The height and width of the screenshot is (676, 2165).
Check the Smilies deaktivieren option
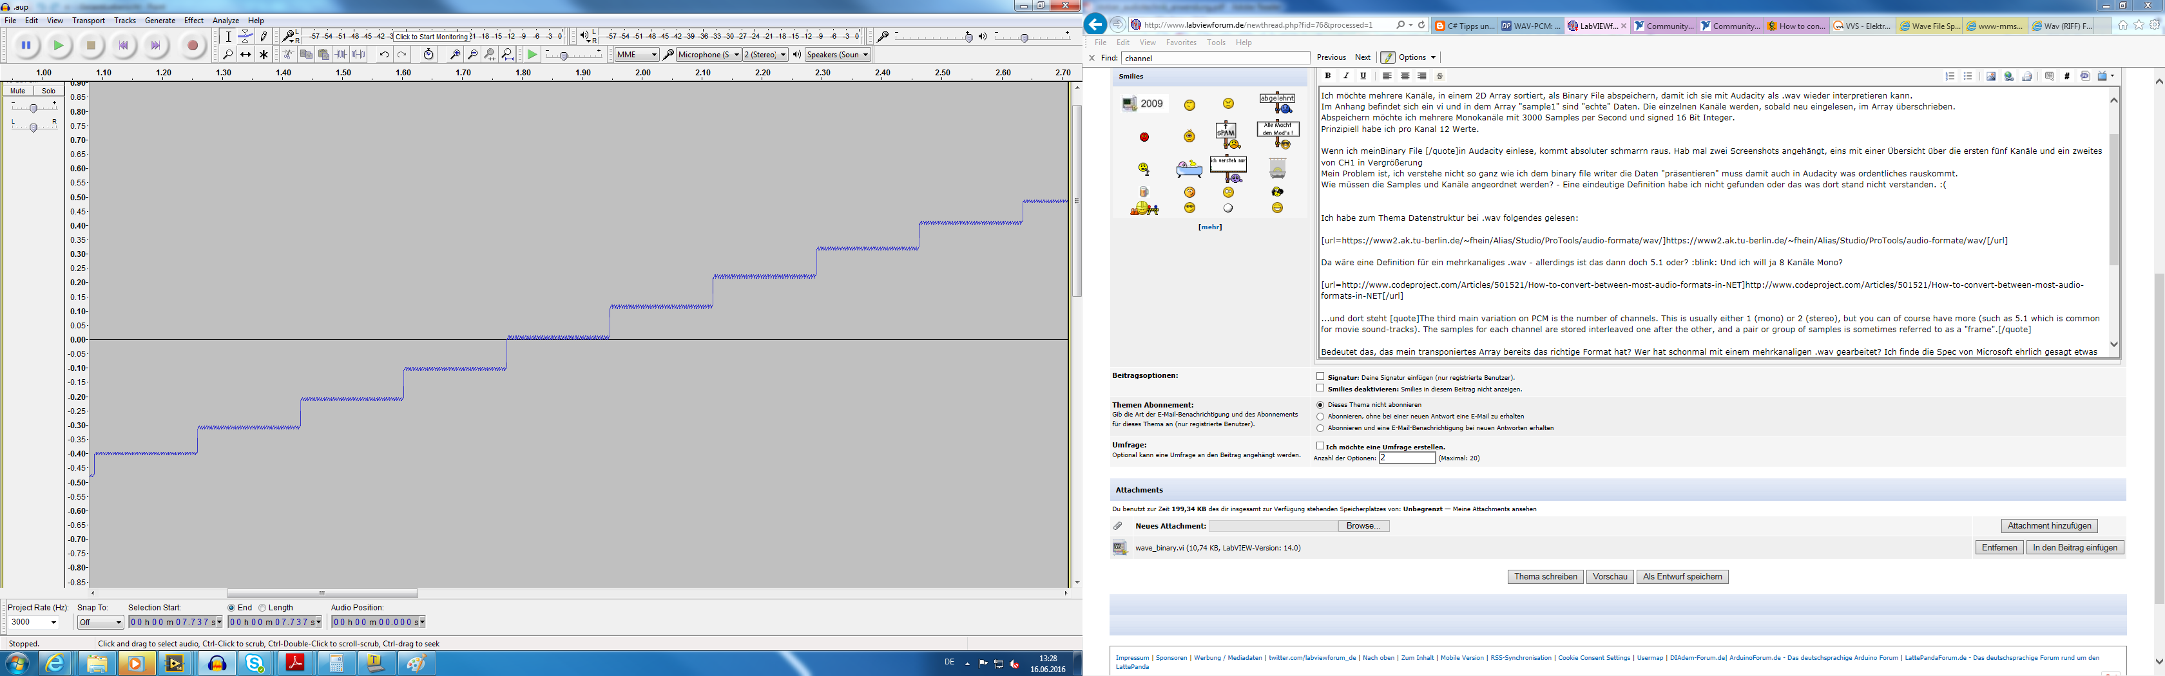click(1320, 389)
